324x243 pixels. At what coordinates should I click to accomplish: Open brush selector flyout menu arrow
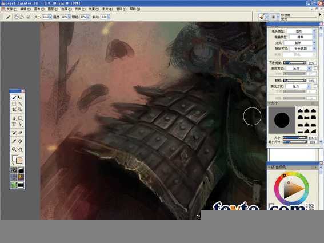click(x=320, y=15)
